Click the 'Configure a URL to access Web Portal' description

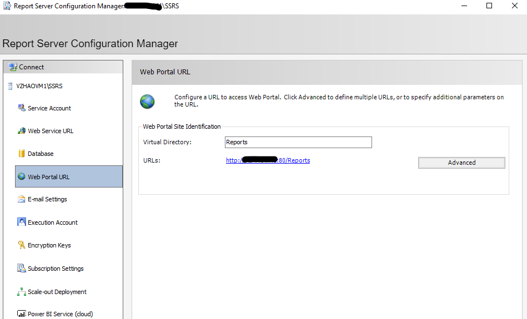coord(339,100)
